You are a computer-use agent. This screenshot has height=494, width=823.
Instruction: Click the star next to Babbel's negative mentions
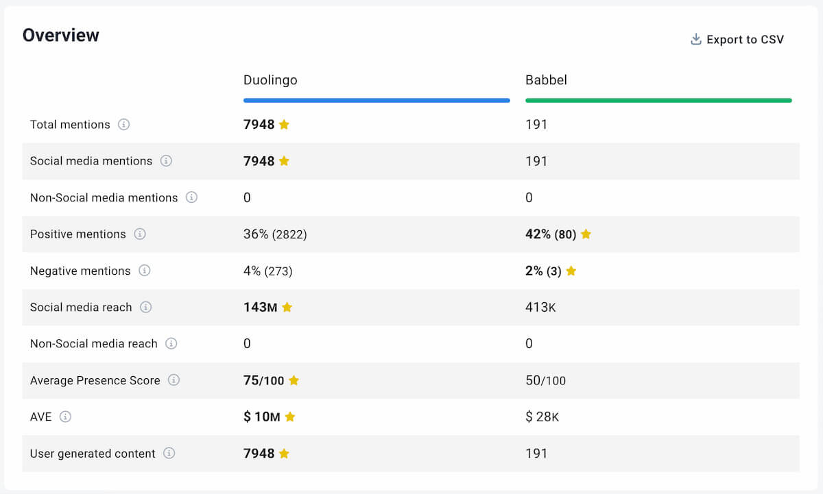[571, 271]
